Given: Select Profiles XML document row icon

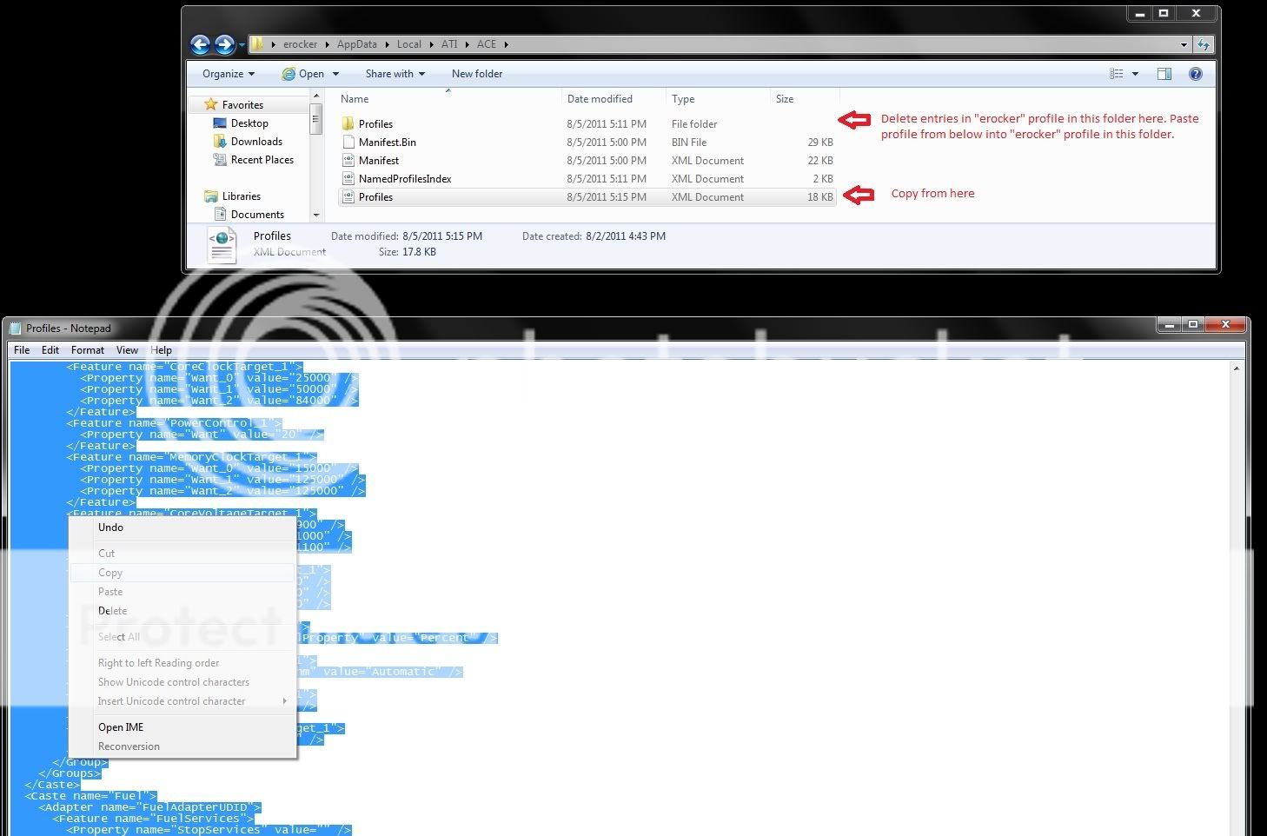Looking at the screenshot, I should (x=348, y=196).
